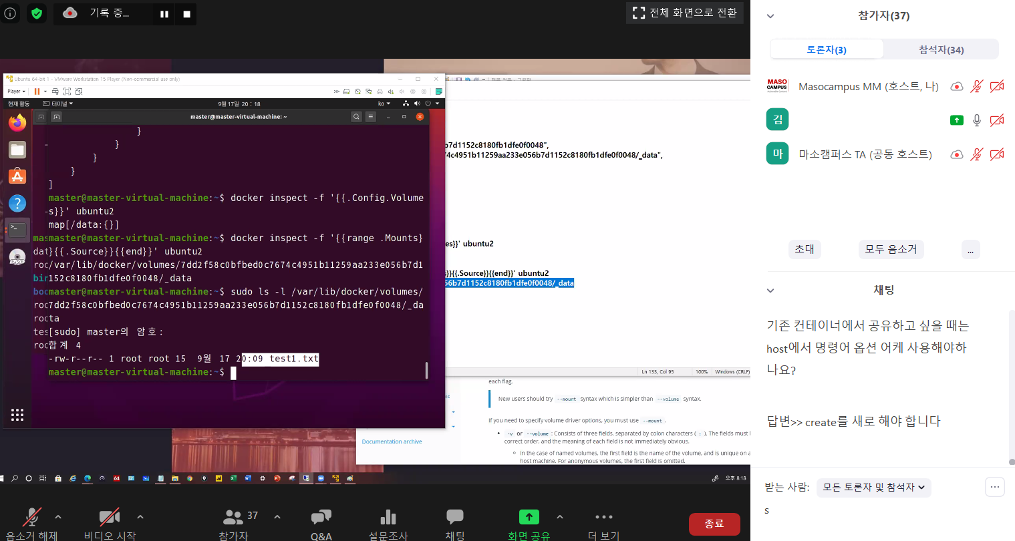Click the green share screen (화면 공유) icon

[x=529, y=517]
